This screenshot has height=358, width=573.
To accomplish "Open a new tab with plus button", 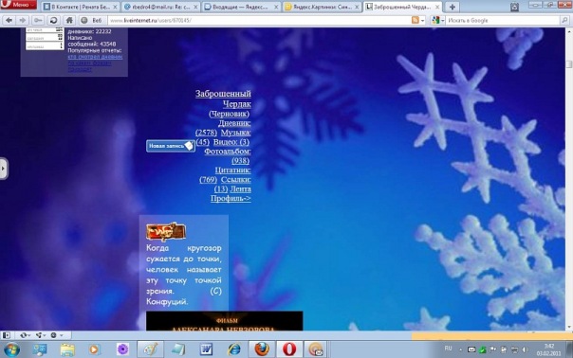I will (452, 7).
